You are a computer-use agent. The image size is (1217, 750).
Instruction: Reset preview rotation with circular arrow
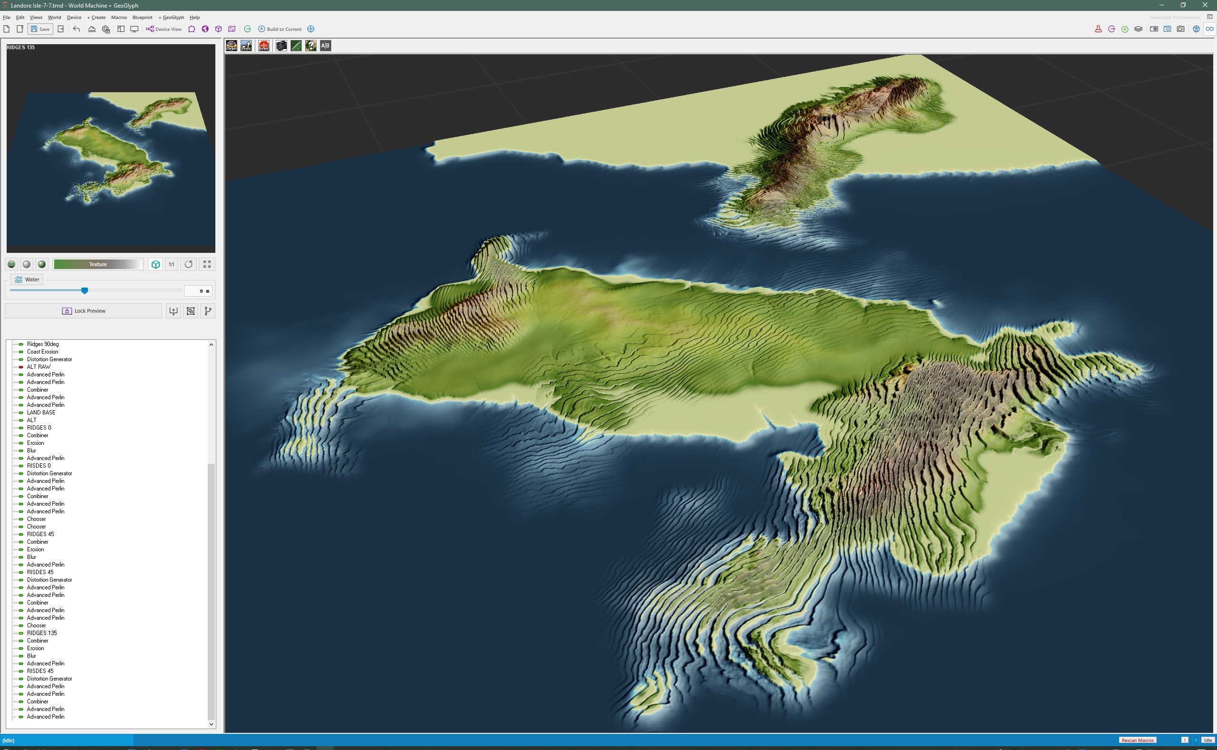point(189,264)
